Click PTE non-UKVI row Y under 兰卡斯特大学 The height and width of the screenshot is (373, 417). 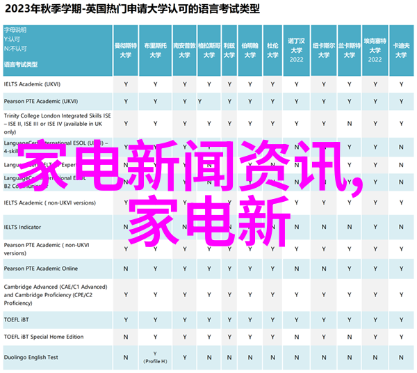tap(349, 249)
